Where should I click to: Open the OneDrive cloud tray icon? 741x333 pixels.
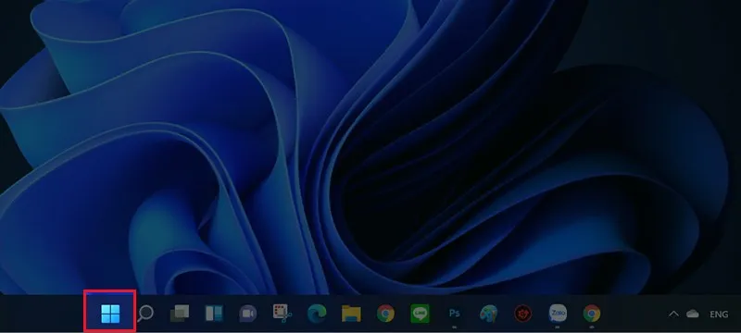coord(693,314)
